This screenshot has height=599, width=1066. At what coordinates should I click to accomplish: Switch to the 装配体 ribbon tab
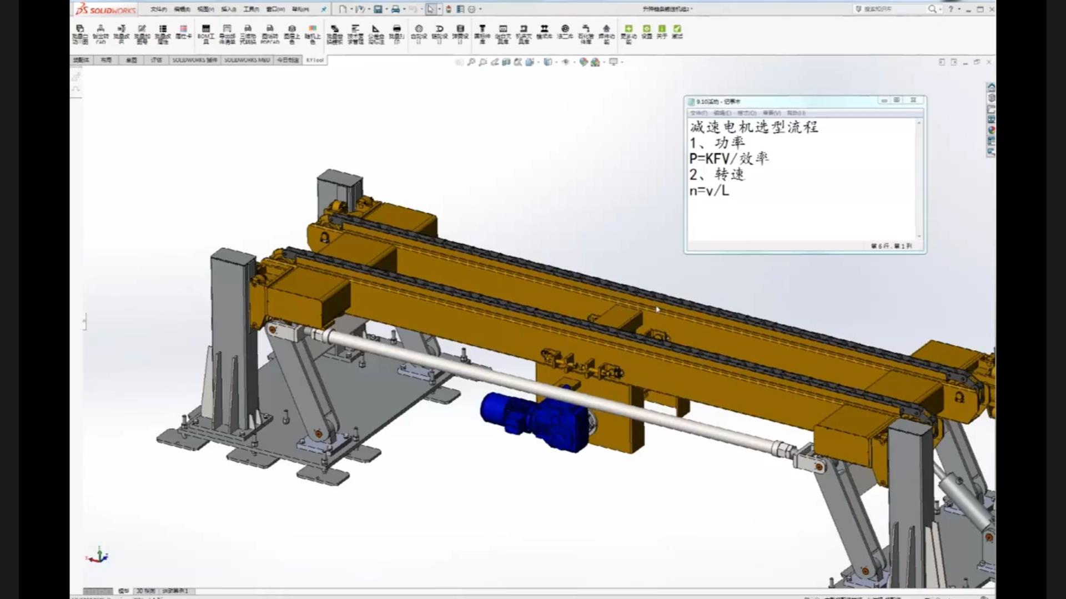click(x=81, y=60)
